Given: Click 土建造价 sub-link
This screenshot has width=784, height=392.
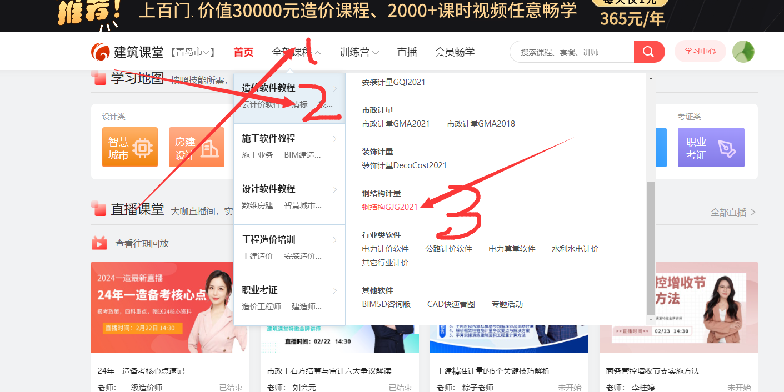Looking at the screenshot, I should click(x=257, y=256).
